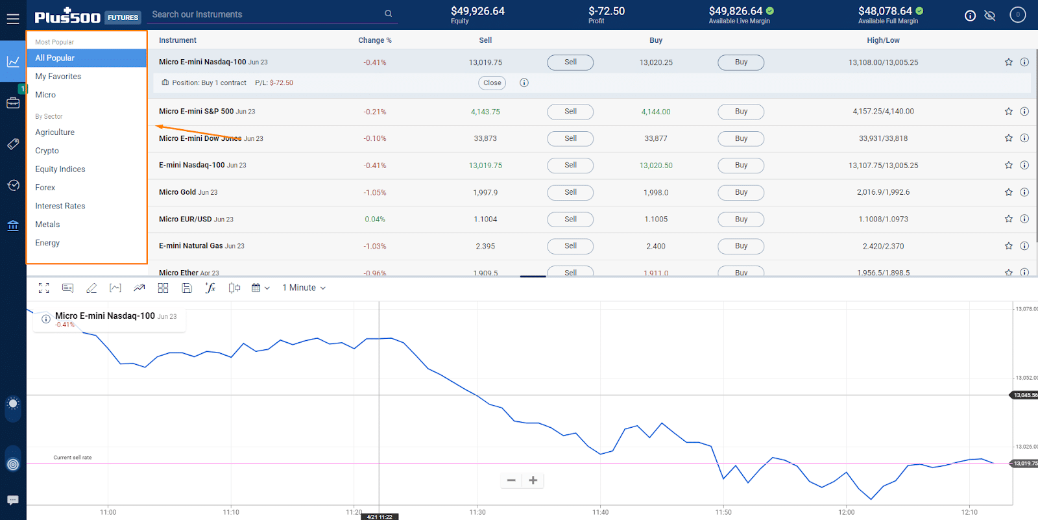1038x520 pixels.
Task: Open the account profile circle icon
Action: [1018, 15]
